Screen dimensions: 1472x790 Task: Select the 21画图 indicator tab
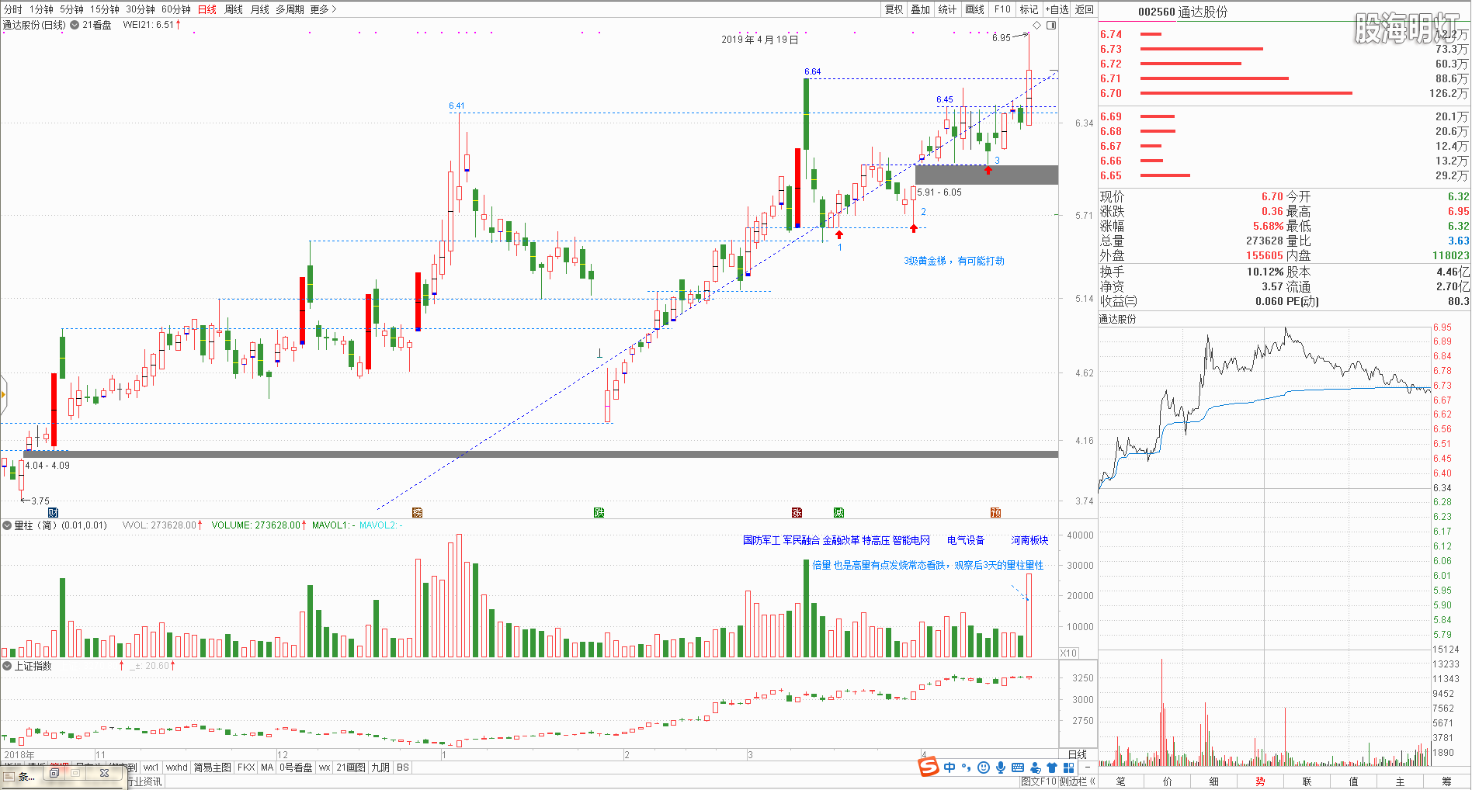351,767
